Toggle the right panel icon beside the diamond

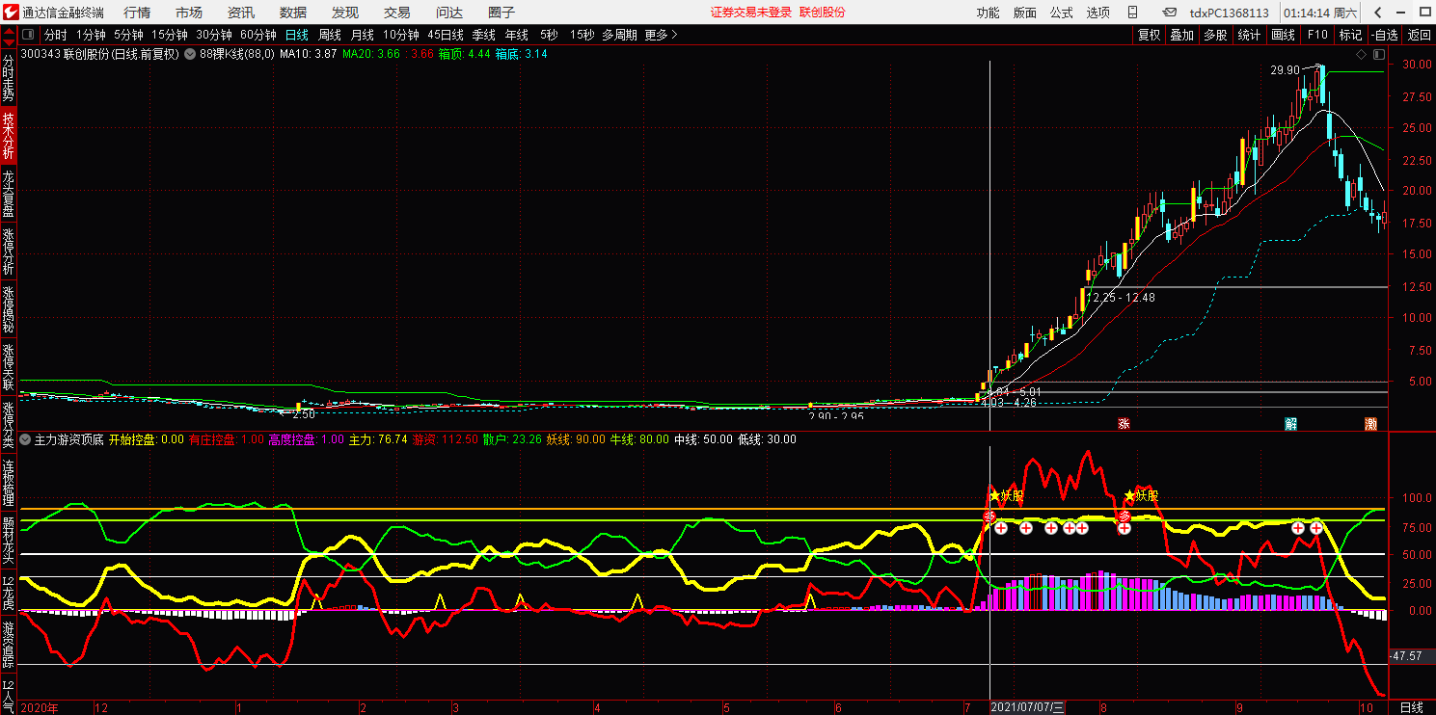pyautogui.click(x=1377, y=54)
